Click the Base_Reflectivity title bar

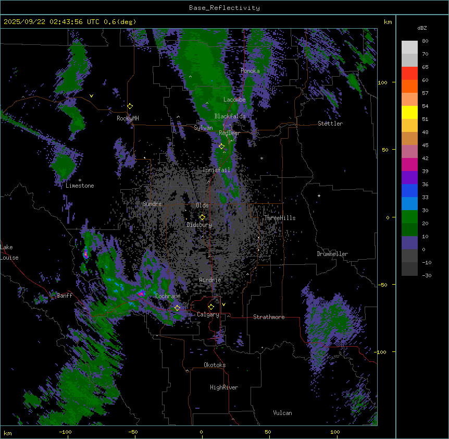(224, 8)
